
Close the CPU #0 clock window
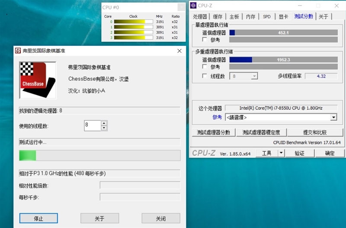(x=181, y=7)
